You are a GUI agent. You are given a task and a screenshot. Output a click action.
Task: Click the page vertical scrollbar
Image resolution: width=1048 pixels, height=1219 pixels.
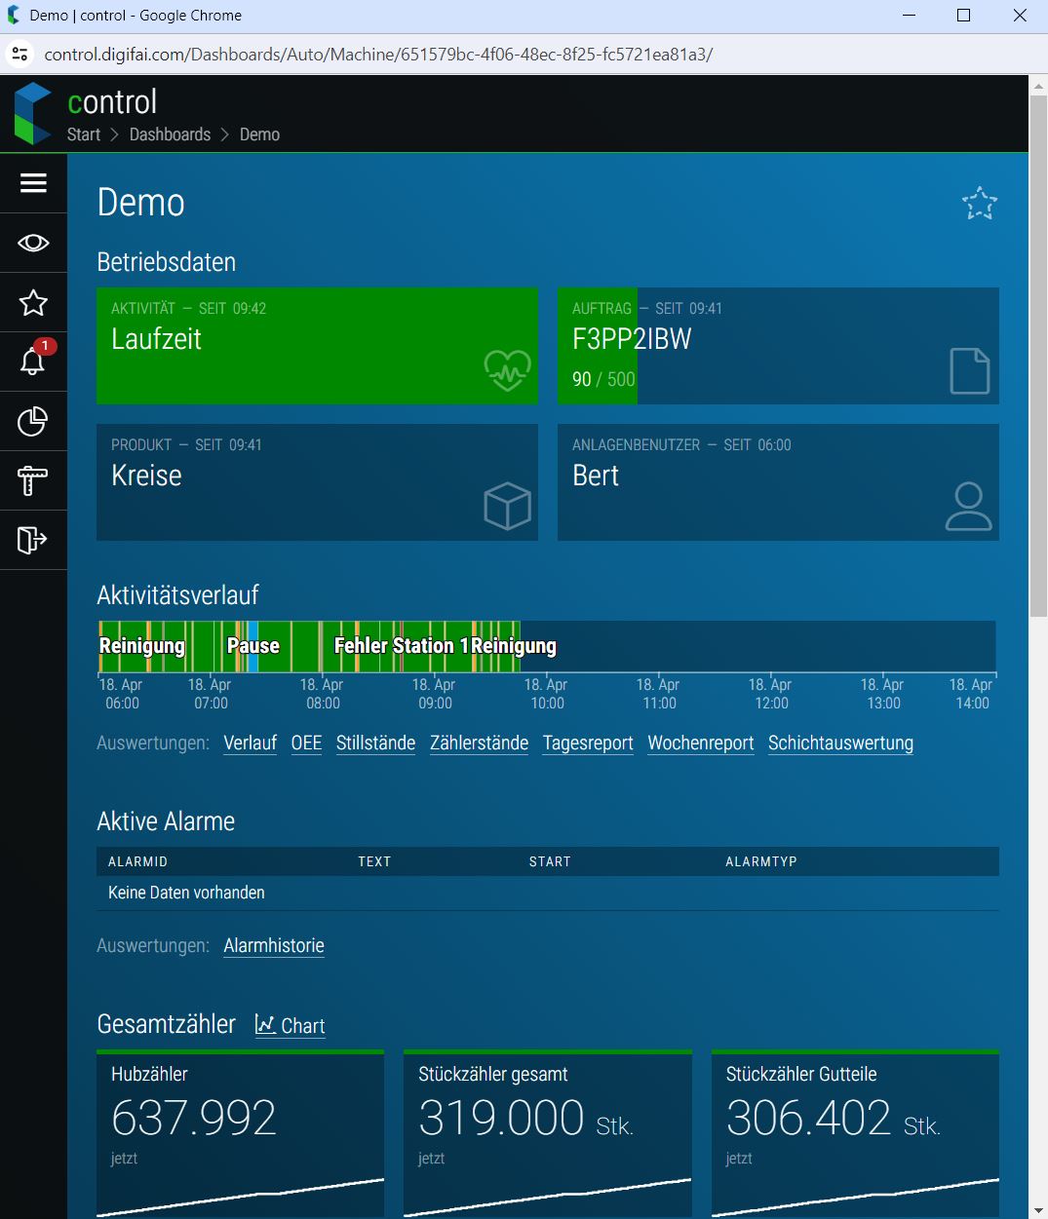1038,390
